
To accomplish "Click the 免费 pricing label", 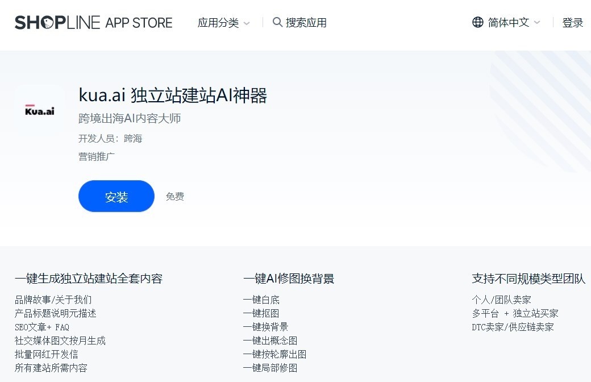I will tap(174, 196).
